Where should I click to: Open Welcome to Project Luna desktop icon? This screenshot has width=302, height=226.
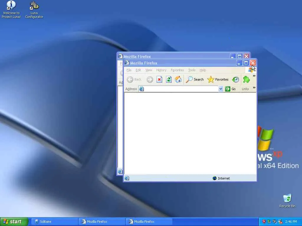(11, 9)
